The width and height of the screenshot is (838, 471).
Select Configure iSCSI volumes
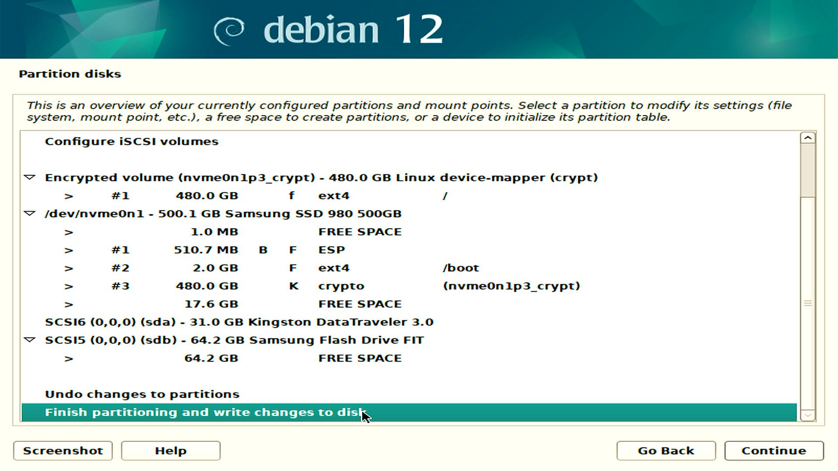click(x=409, y=141)
